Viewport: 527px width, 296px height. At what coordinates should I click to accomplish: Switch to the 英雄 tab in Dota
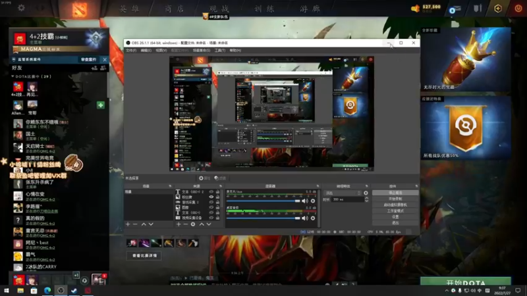(130, 9)
